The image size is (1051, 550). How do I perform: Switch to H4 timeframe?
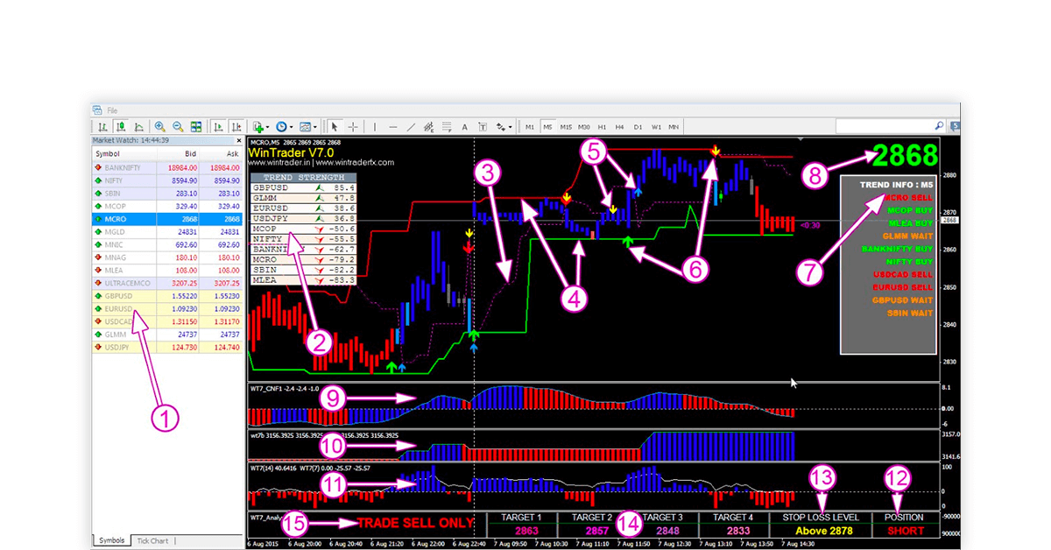(619, 126)
